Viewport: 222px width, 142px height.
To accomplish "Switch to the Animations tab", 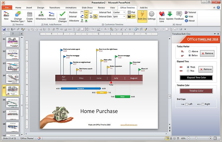I will 71,8.
